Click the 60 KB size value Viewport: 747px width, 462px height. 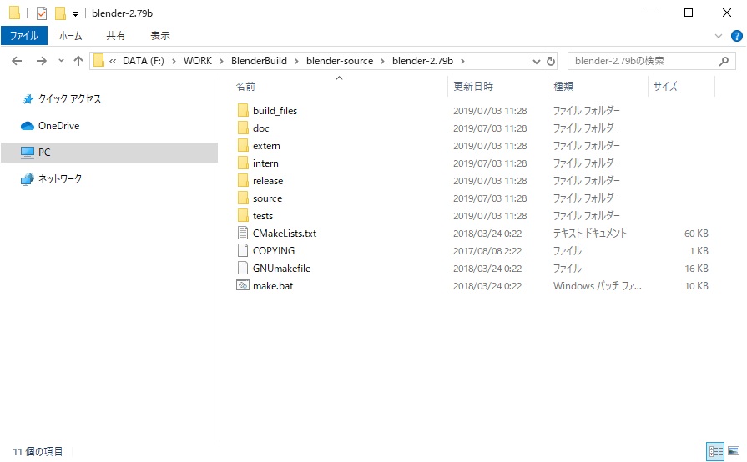(696, 234)
